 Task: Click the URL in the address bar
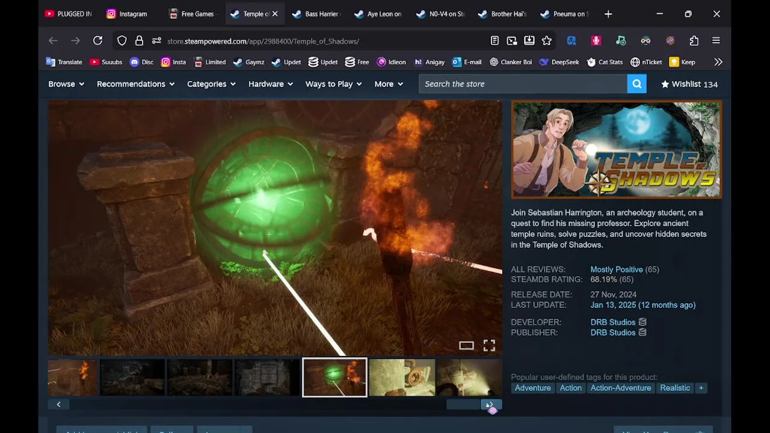point(263,41)
